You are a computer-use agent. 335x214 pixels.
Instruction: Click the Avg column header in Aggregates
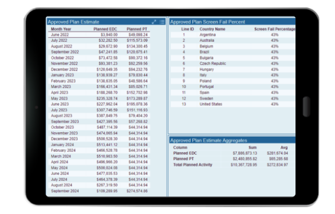click(x=284, y=148)
